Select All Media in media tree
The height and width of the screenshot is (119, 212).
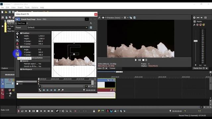11,21
